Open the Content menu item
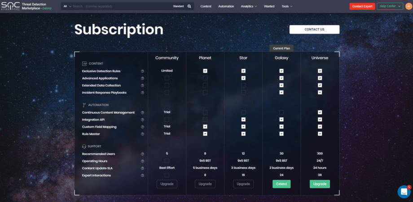413x202 pixels. [x=206, y=6]
